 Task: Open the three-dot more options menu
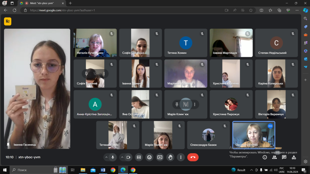tap(181, 157)
